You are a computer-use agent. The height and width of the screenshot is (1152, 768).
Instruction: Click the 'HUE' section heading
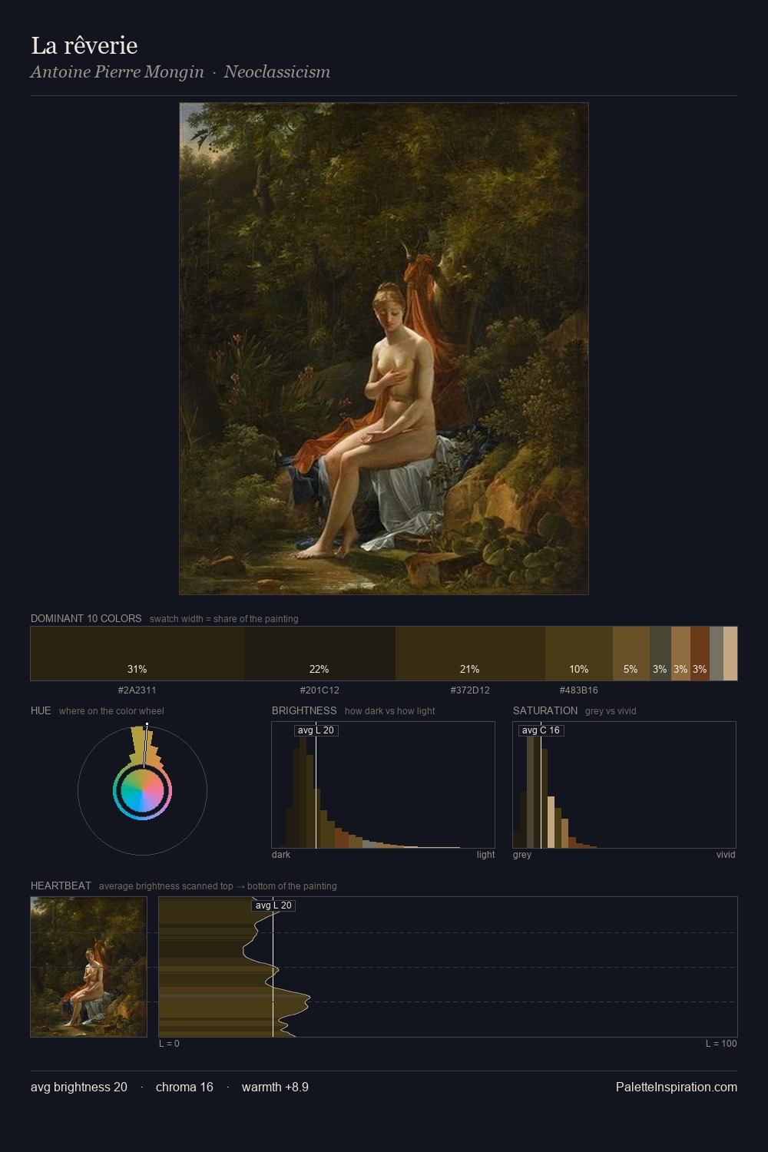41,710
